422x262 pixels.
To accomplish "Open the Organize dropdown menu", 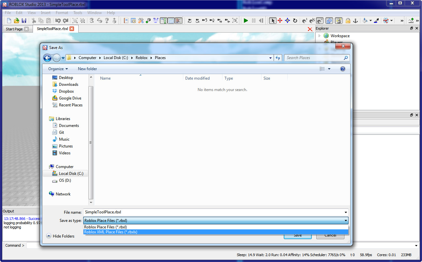I will point(58,69).
